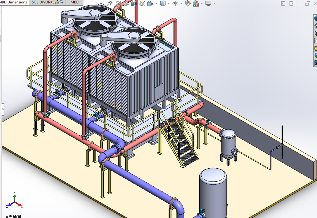This screenshot has width=317, height=218.
Task: Click the left panel collapse handle
Action: (2, 109)
